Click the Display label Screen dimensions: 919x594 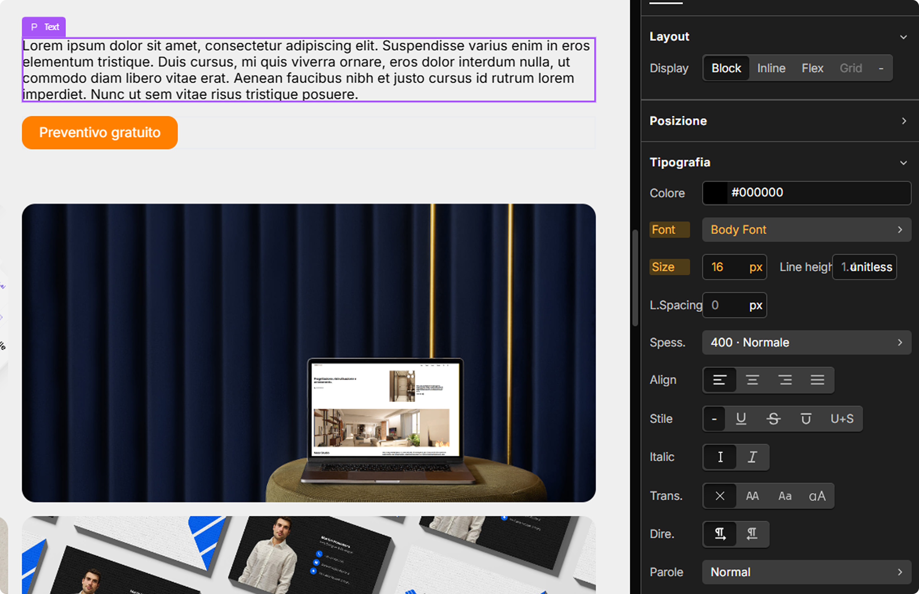(669, 68)
